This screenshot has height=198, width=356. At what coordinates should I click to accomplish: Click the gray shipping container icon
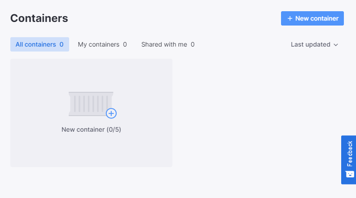tap(91, 104)
